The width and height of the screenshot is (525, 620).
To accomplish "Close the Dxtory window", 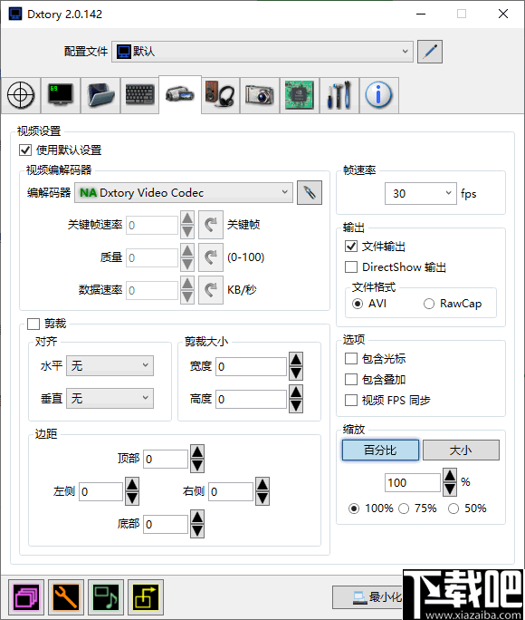I will [x=503, y=14].
